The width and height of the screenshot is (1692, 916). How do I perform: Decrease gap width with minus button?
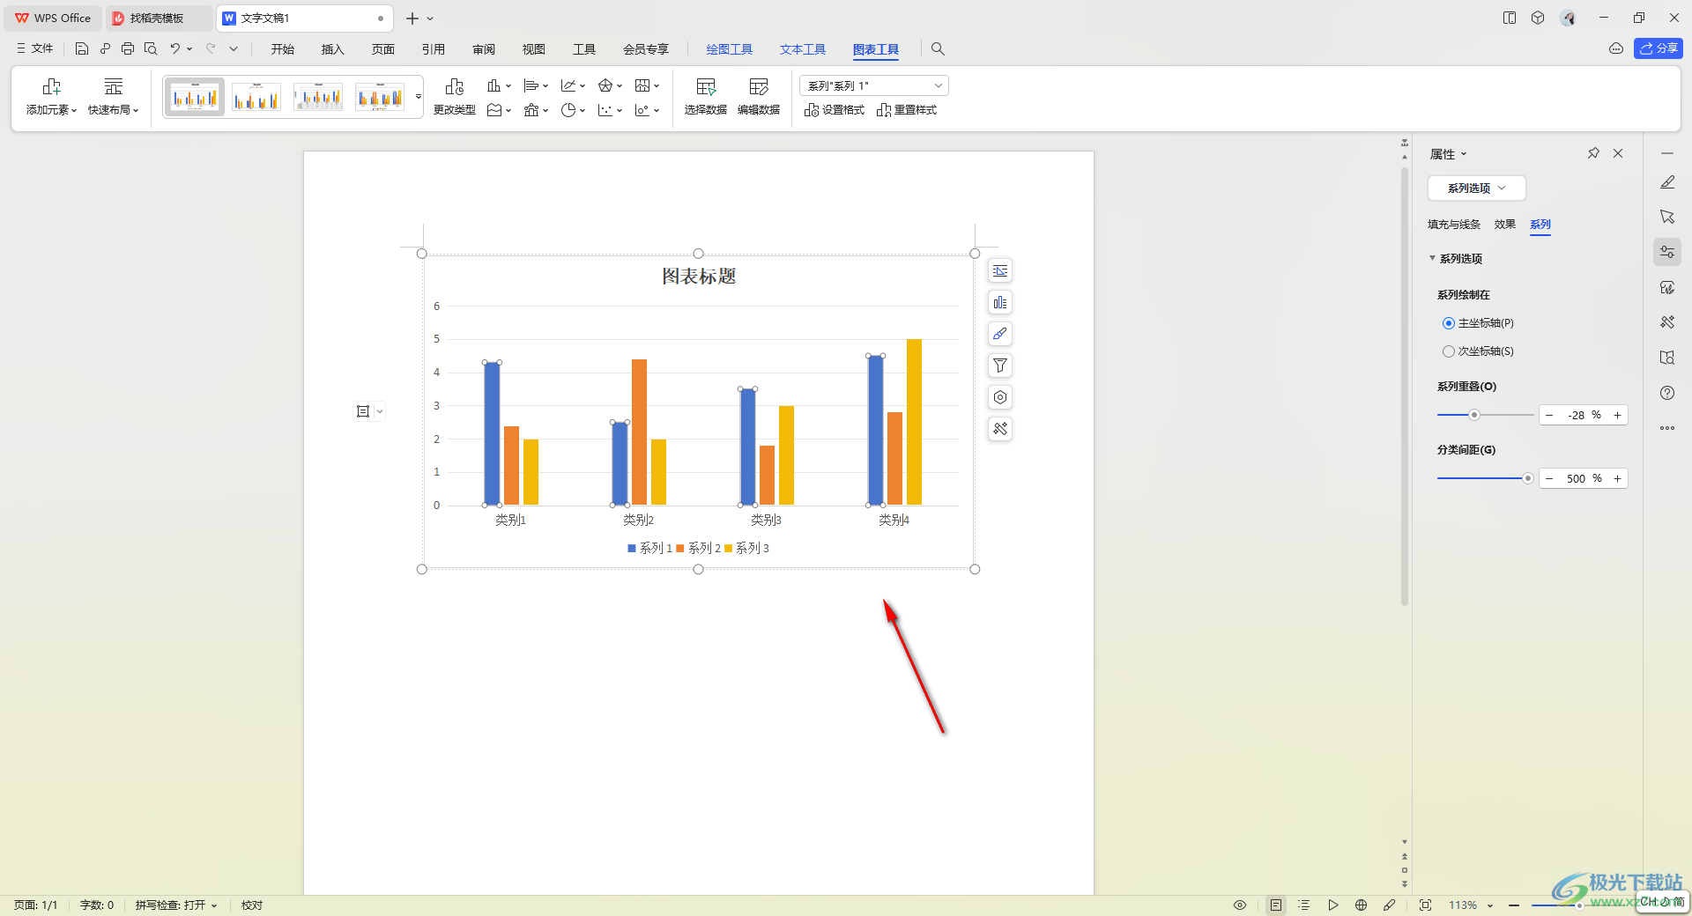1549,478
